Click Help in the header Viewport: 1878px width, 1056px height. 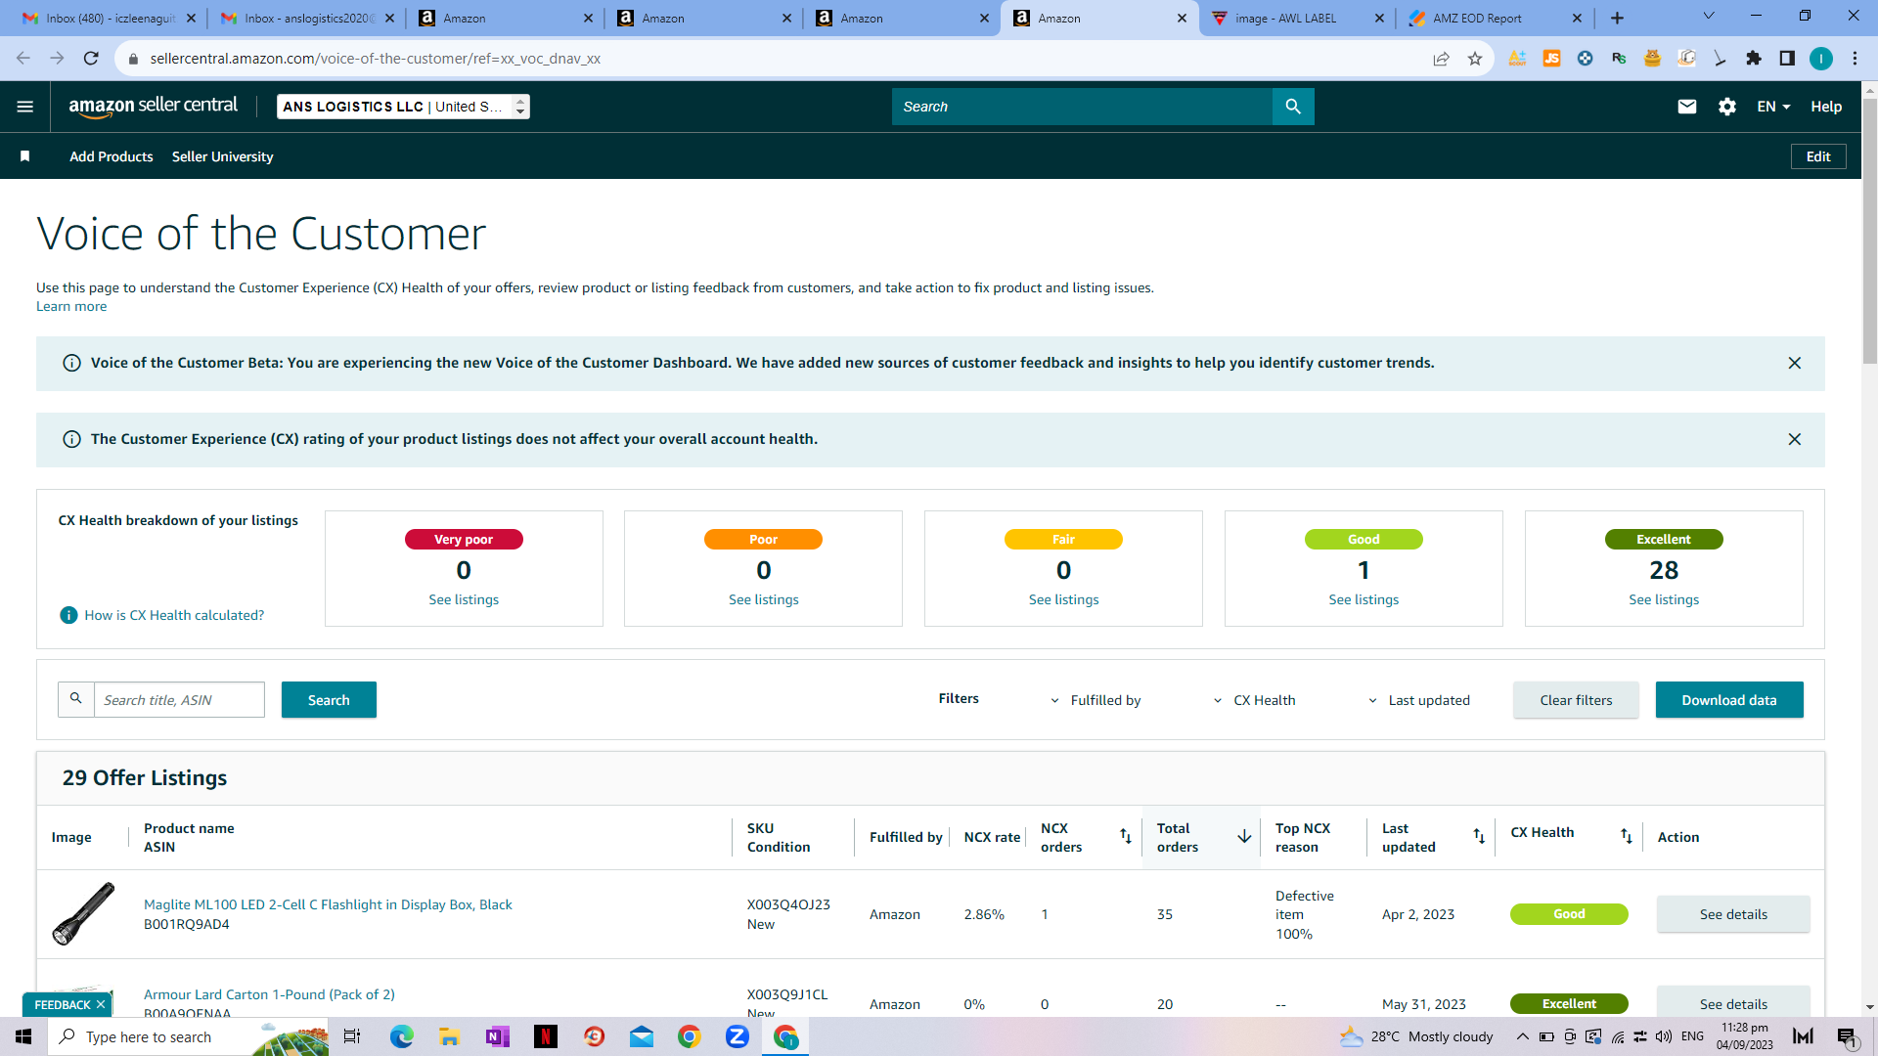point(1826,107)
